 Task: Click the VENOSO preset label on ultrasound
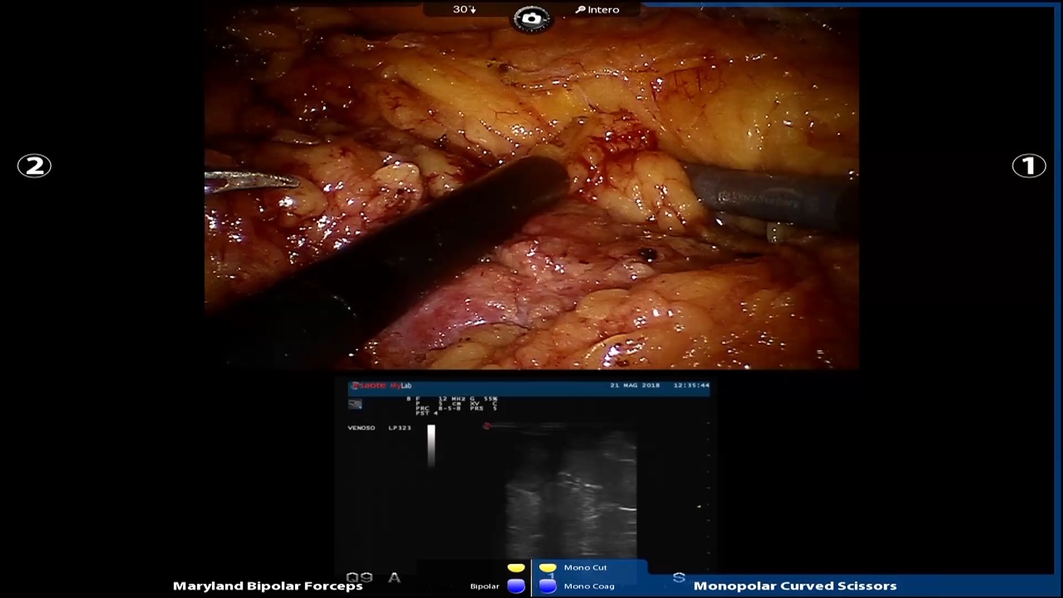pos(361,428)
